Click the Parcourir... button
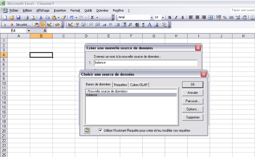The height and width of the screenshot is (157, 255). point(193,101)
